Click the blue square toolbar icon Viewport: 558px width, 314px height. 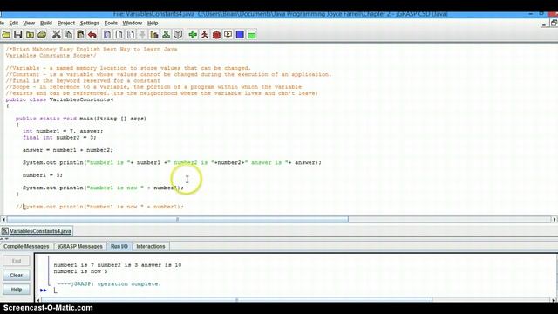(x=240, y=35)
